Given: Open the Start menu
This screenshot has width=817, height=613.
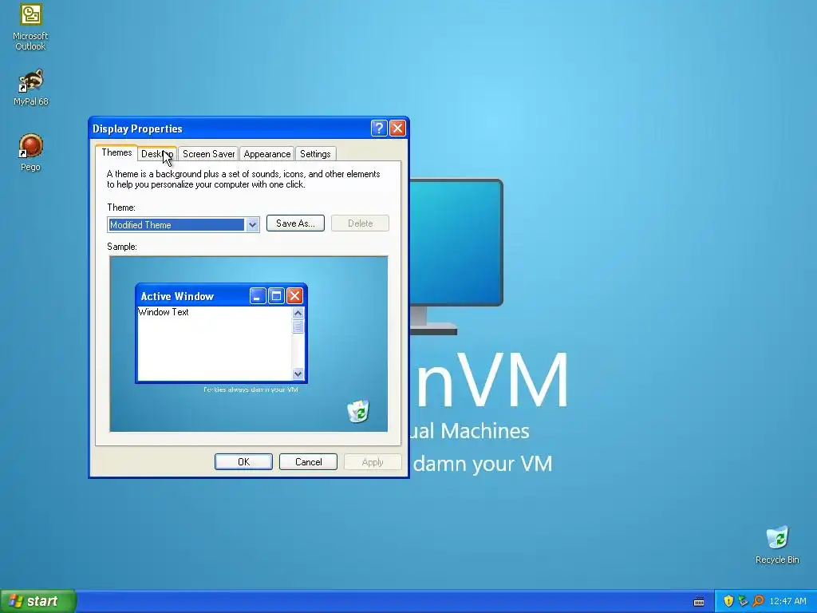Looking at the screenshot, I should coord(37,601).
